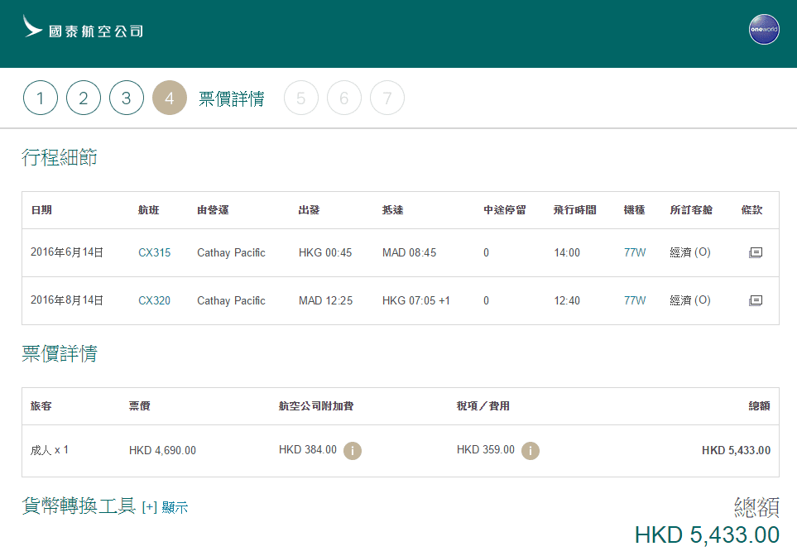Image resolution: width=797 pixels, height=556 pixels.
Task: Click the HKD 5,433.00 grand total amount
Action: pos(707,534)
